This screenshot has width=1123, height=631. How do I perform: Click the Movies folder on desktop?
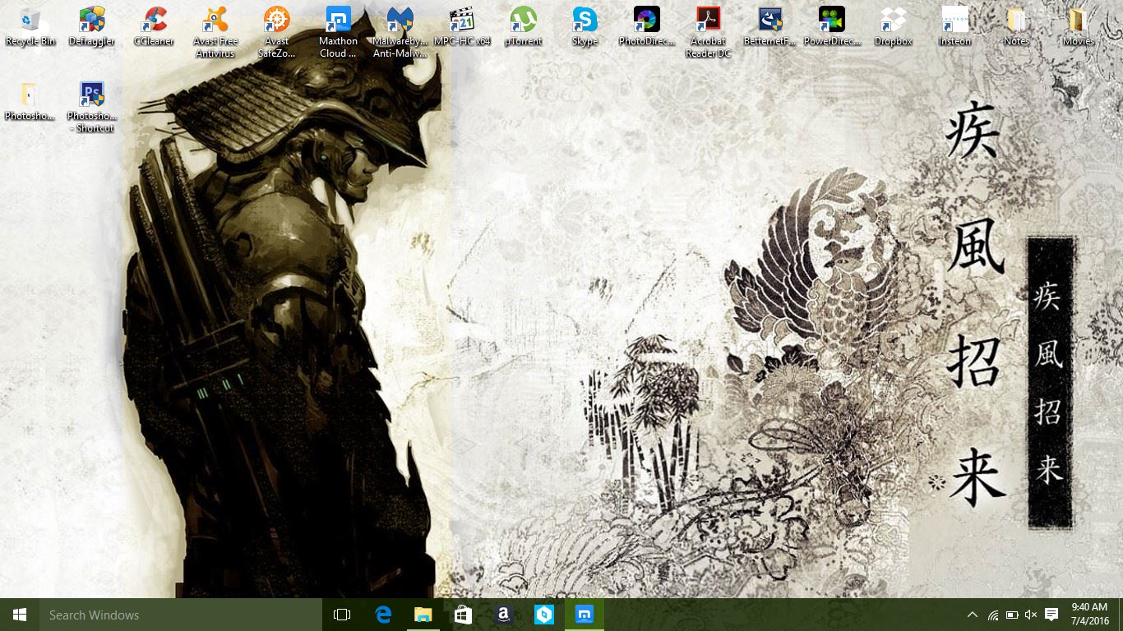(x=1078, y=26)
